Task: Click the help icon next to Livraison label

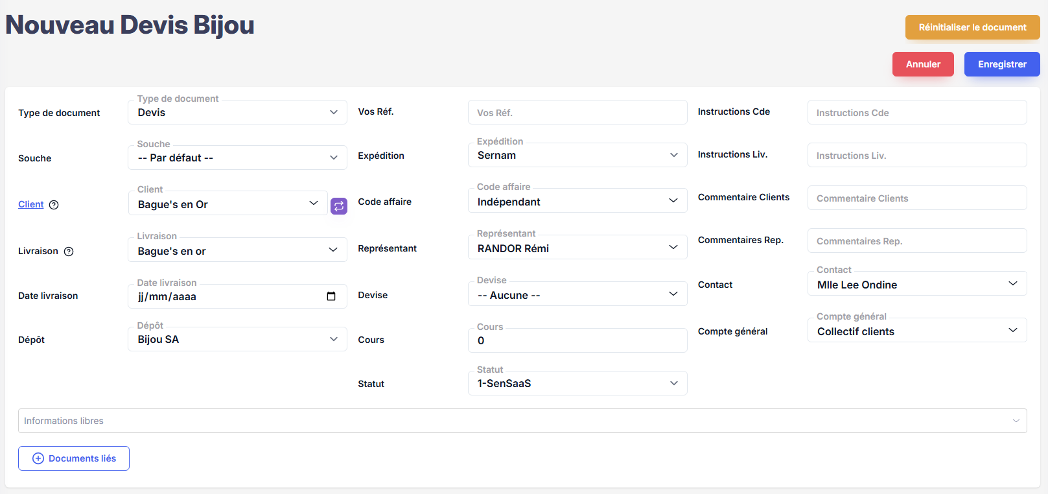Action: tap(69, 252)
